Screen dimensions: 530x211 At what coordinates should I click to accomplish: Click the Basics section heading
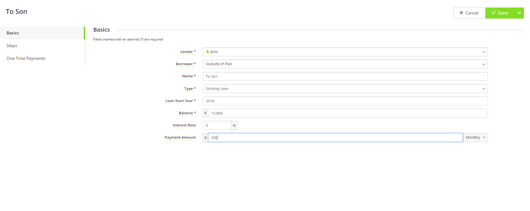tap(102, 30)
